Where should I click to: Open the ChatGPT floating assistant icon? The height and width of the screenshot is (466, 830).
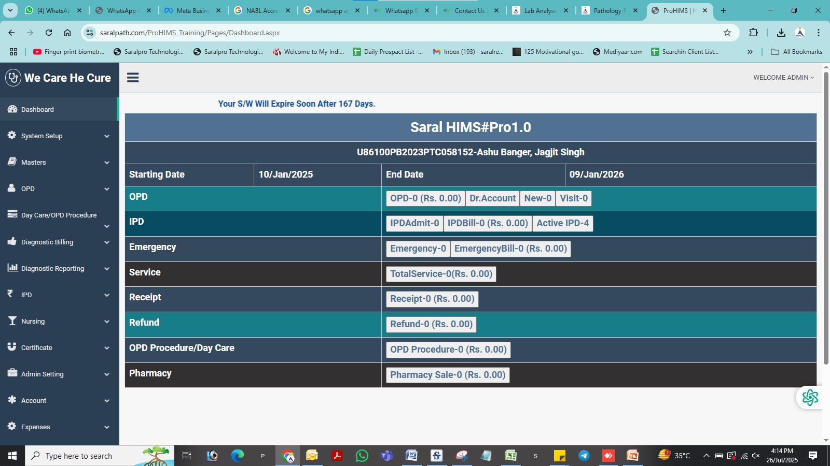(810, 397)
